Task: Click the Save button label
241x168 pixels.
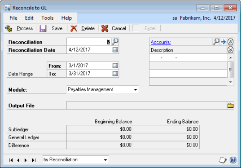Action: tap(57, 28)
